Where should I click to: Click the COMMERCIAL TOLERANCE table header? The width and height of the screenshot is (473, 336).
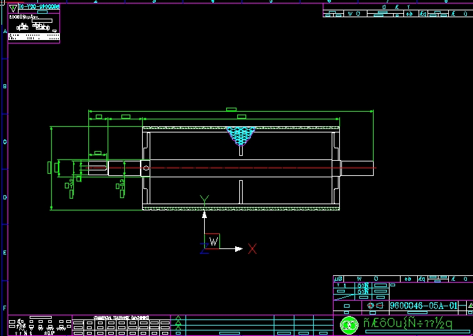click(x=121, y=317)
